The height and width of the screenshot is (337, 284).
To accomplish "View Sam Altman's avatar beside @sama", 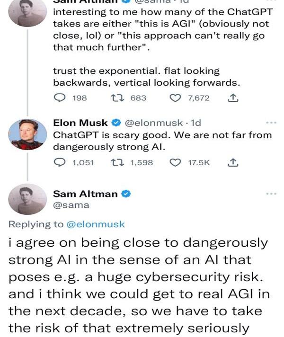I will [x=27, y=199].
